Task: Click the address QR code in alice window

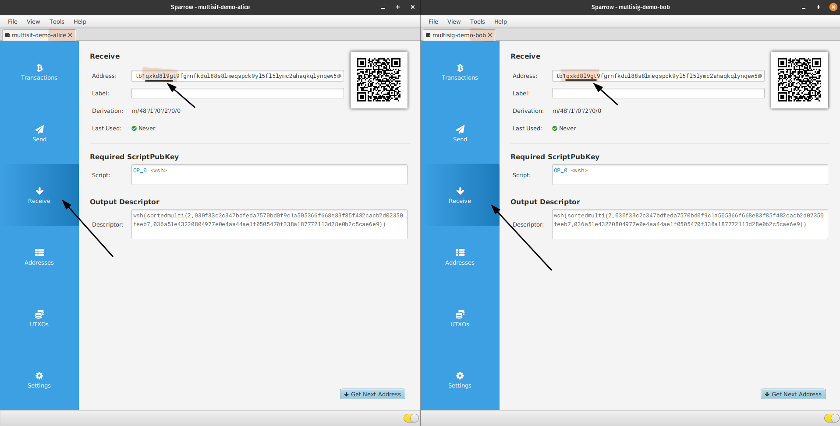Action: 379,80
